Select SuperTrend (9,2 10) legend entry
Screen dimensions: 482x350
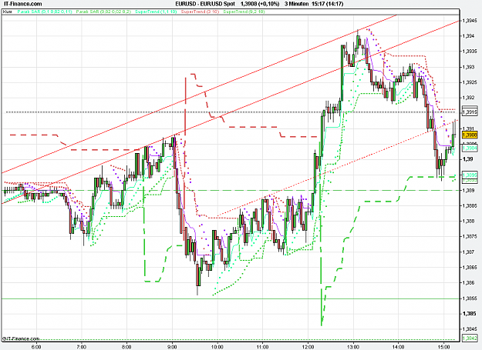(x=244, y=12)
